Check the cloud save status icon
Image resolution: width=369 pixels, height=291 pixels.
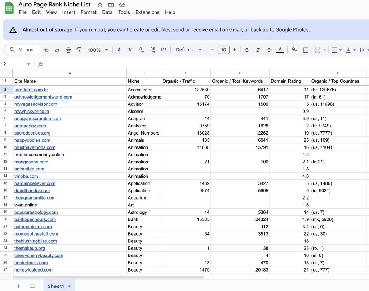[122, 4]
